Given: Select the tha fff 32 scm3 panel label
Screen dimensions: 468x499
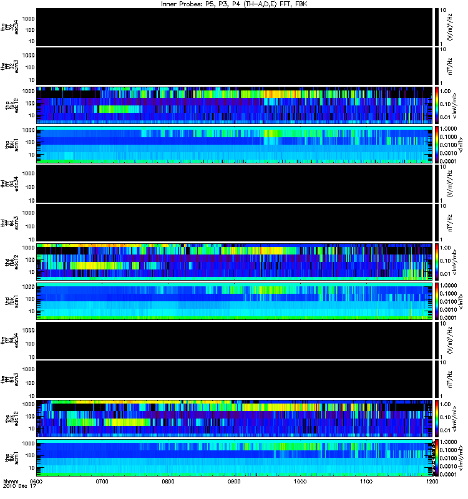Looking at the screenshot, I should (x=10, y=66).
